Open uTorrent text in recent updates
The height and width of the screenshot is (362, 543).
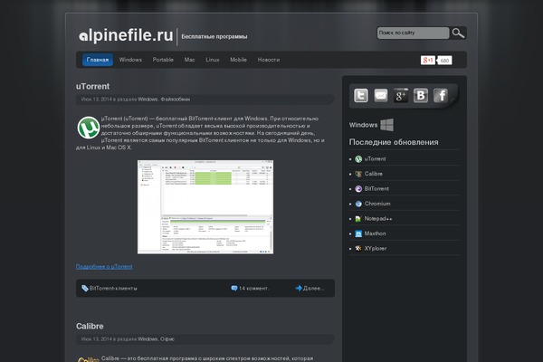(375, 159)
